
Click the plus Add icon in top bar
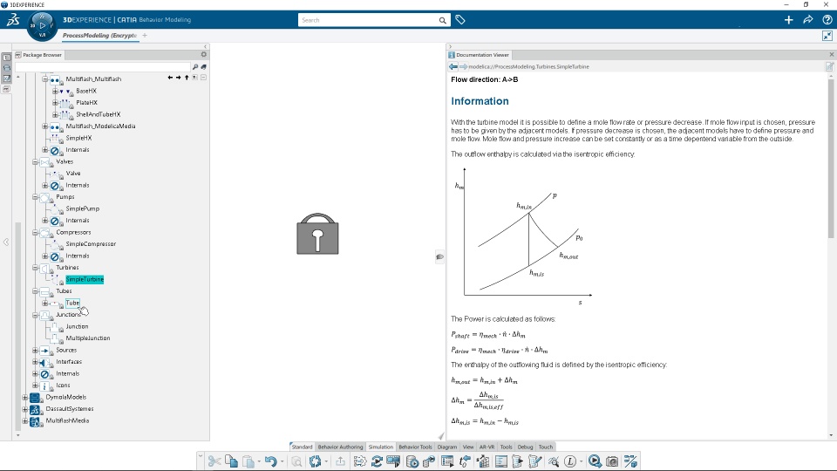[x=788, y=20]
